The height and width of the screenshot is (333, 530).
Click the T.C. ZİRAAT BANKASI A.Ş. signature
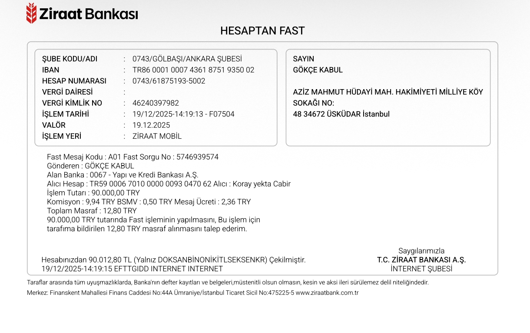[421, 260]
